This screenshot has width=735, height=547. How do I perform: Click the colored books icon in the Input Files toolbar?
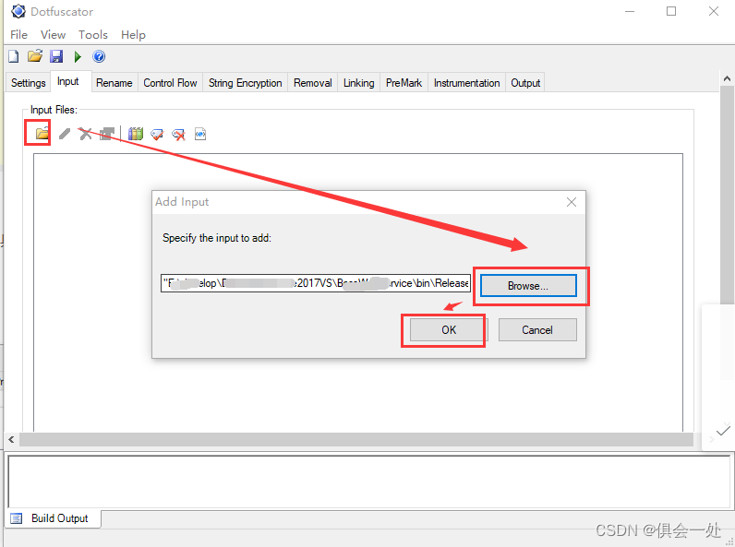pos(136,134)
